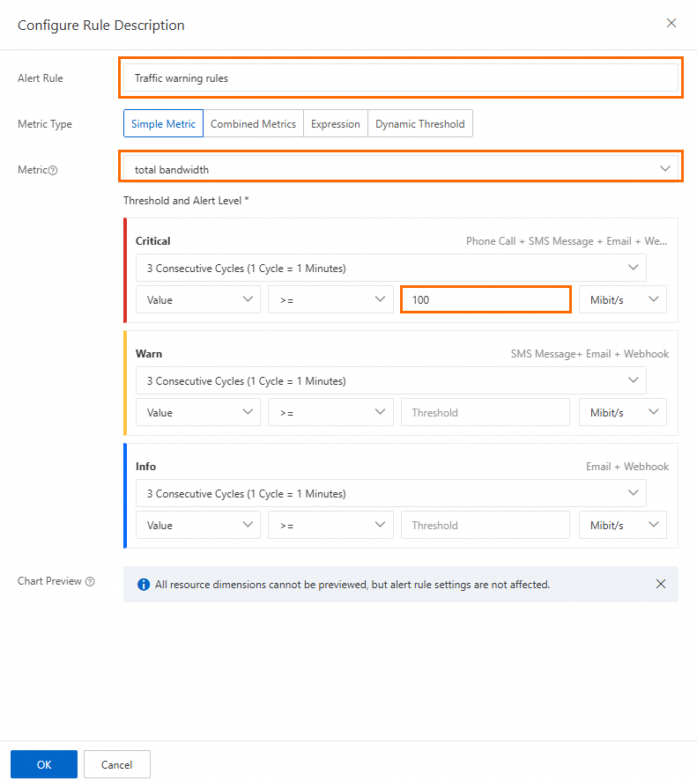Click the Chart Preview help icon
The image size is (697, 781).
(x=90, y=582)
